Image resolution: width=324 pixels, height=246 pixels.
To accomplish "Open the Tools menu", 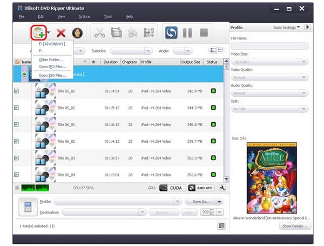I will (108, 17).
